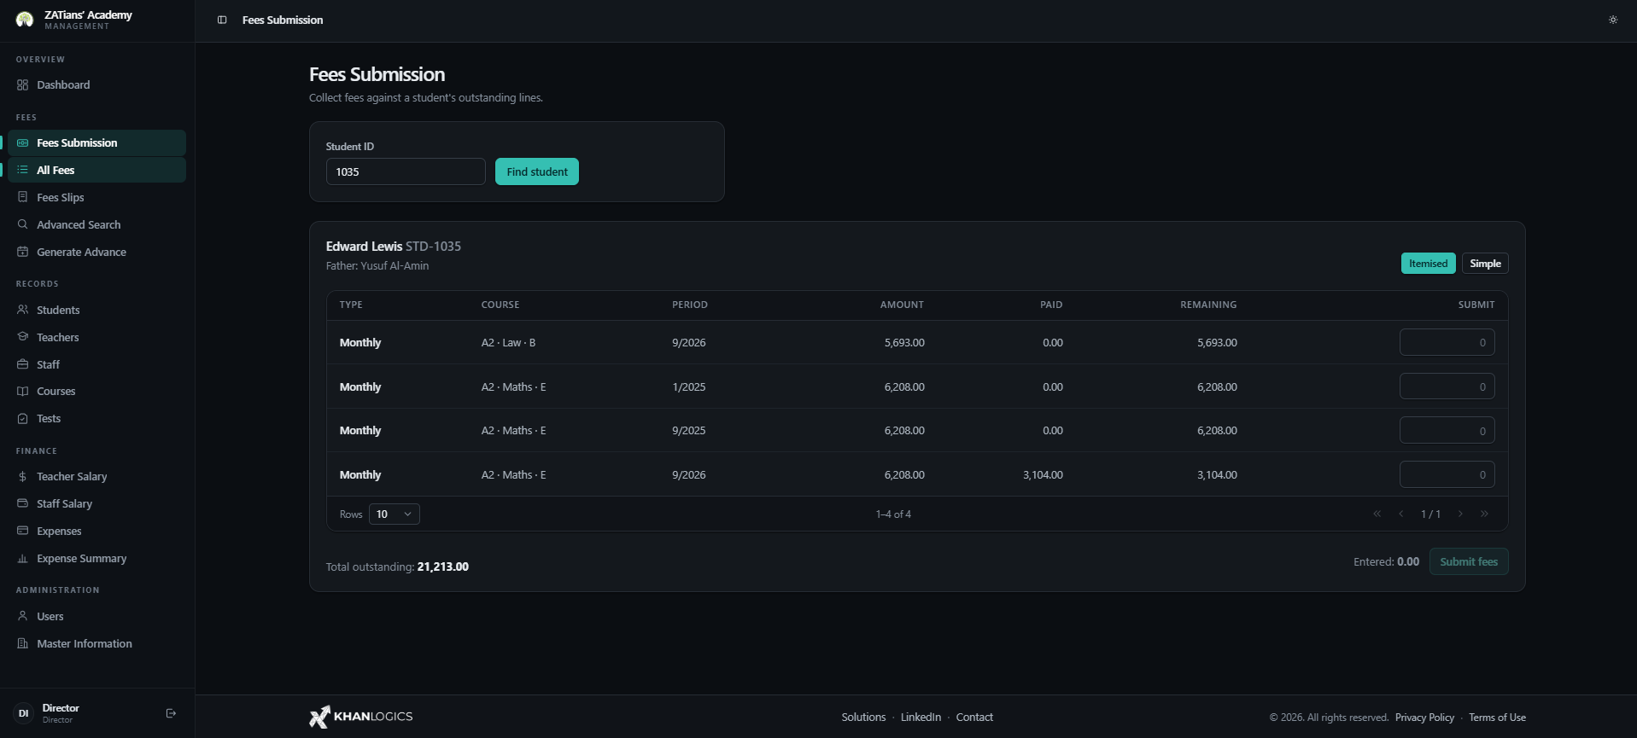
Task: Click submit amount field for Law 9/2026
Action: 1447,342
